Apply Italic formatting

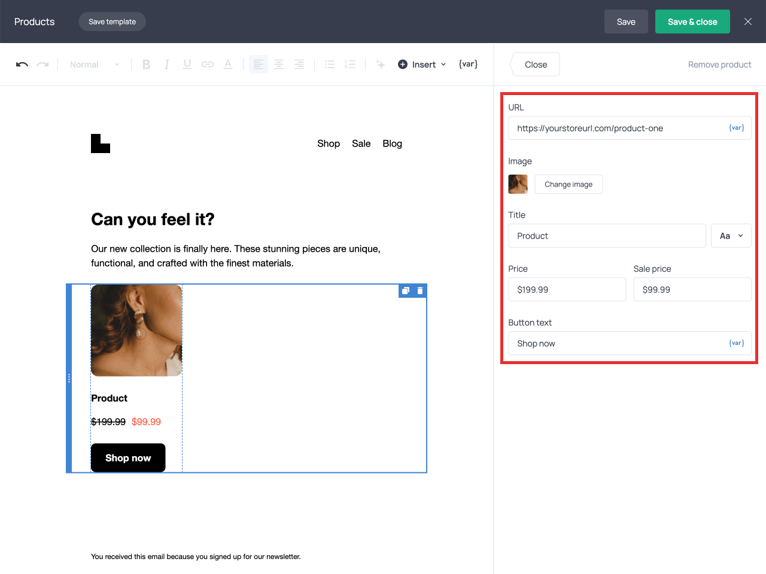pos(166,64)
